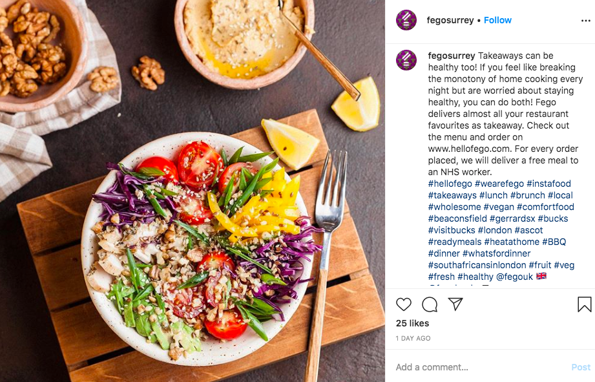Visit the @fegouk mention
This screenshot has width=595, height=382.
(x=514, y=277)
